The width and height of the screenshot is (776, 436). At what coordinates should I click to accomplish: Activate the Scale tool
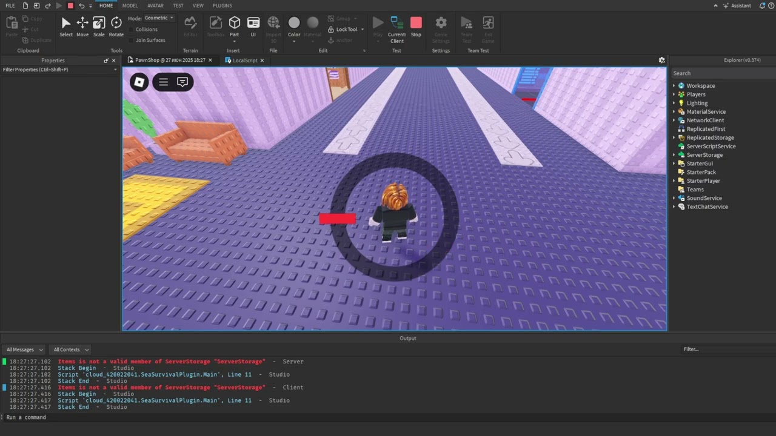click(x=99, y=24)
